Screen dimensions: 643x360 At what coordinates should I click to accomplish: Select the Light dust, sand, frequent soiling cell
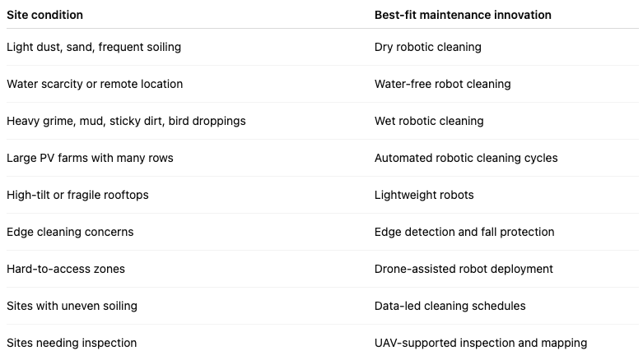[x=94, y=47]
